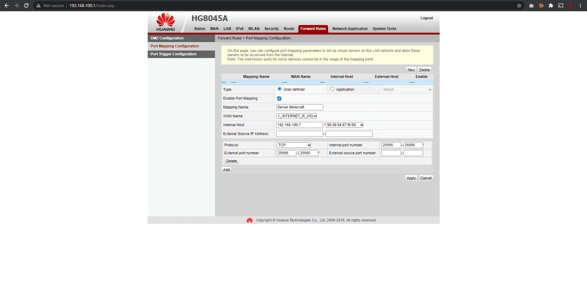Open Port Trigger Configuration in sidebar
The height and width of the screenshot is (282, 587).
[x=173, y=54]
